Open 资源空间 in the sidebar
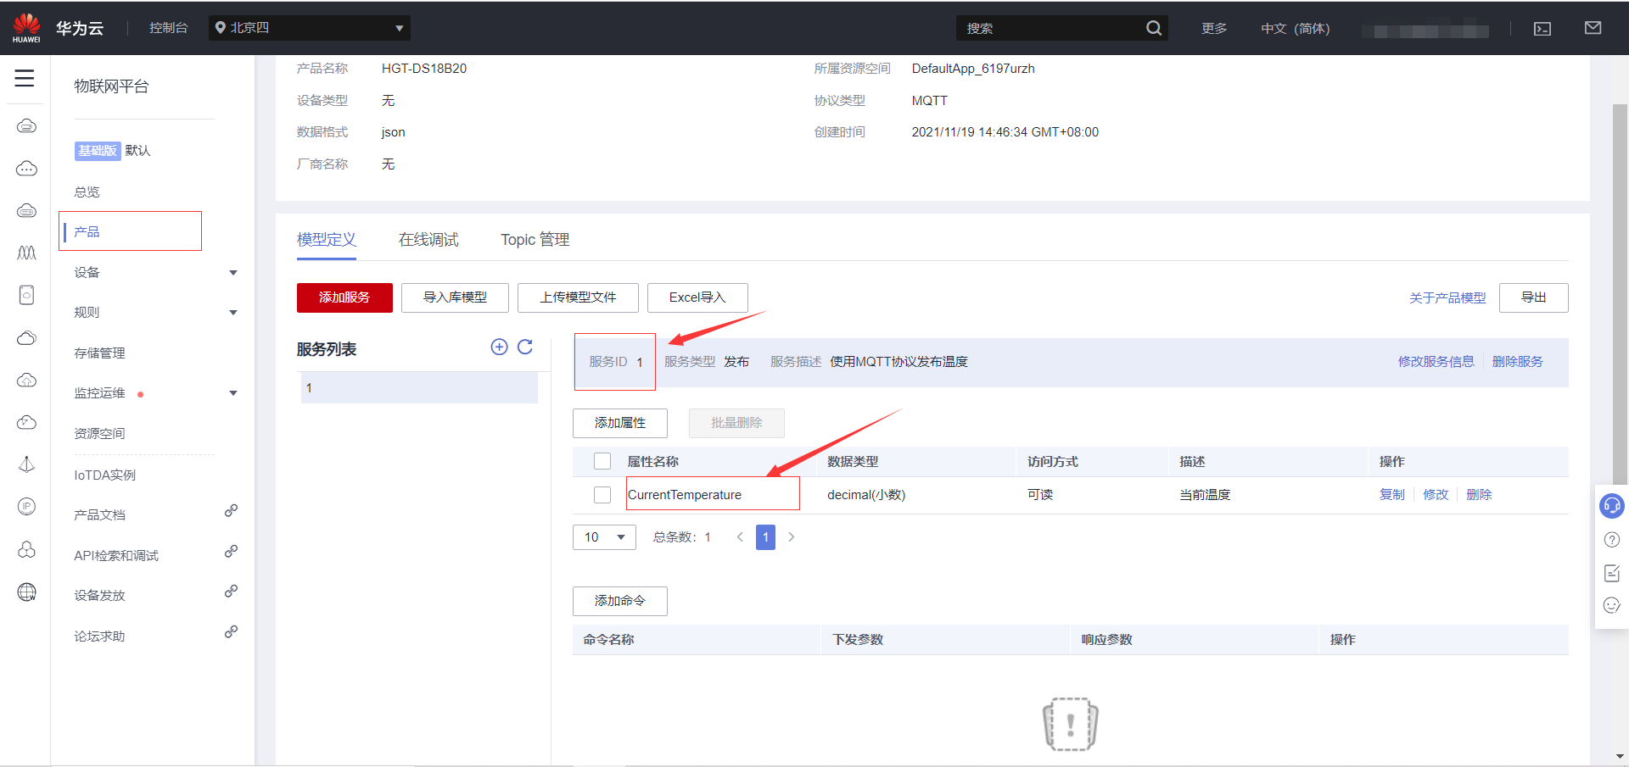Image resolution: width=1629 pixels, height=767 pixels. [x=99, y=433]
